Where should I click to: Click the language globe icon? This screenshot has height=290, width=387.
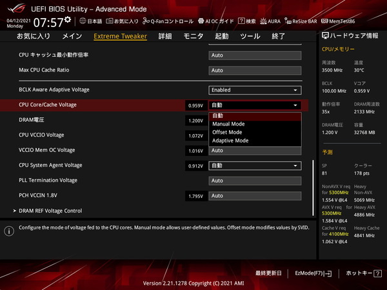click(83, 21)
